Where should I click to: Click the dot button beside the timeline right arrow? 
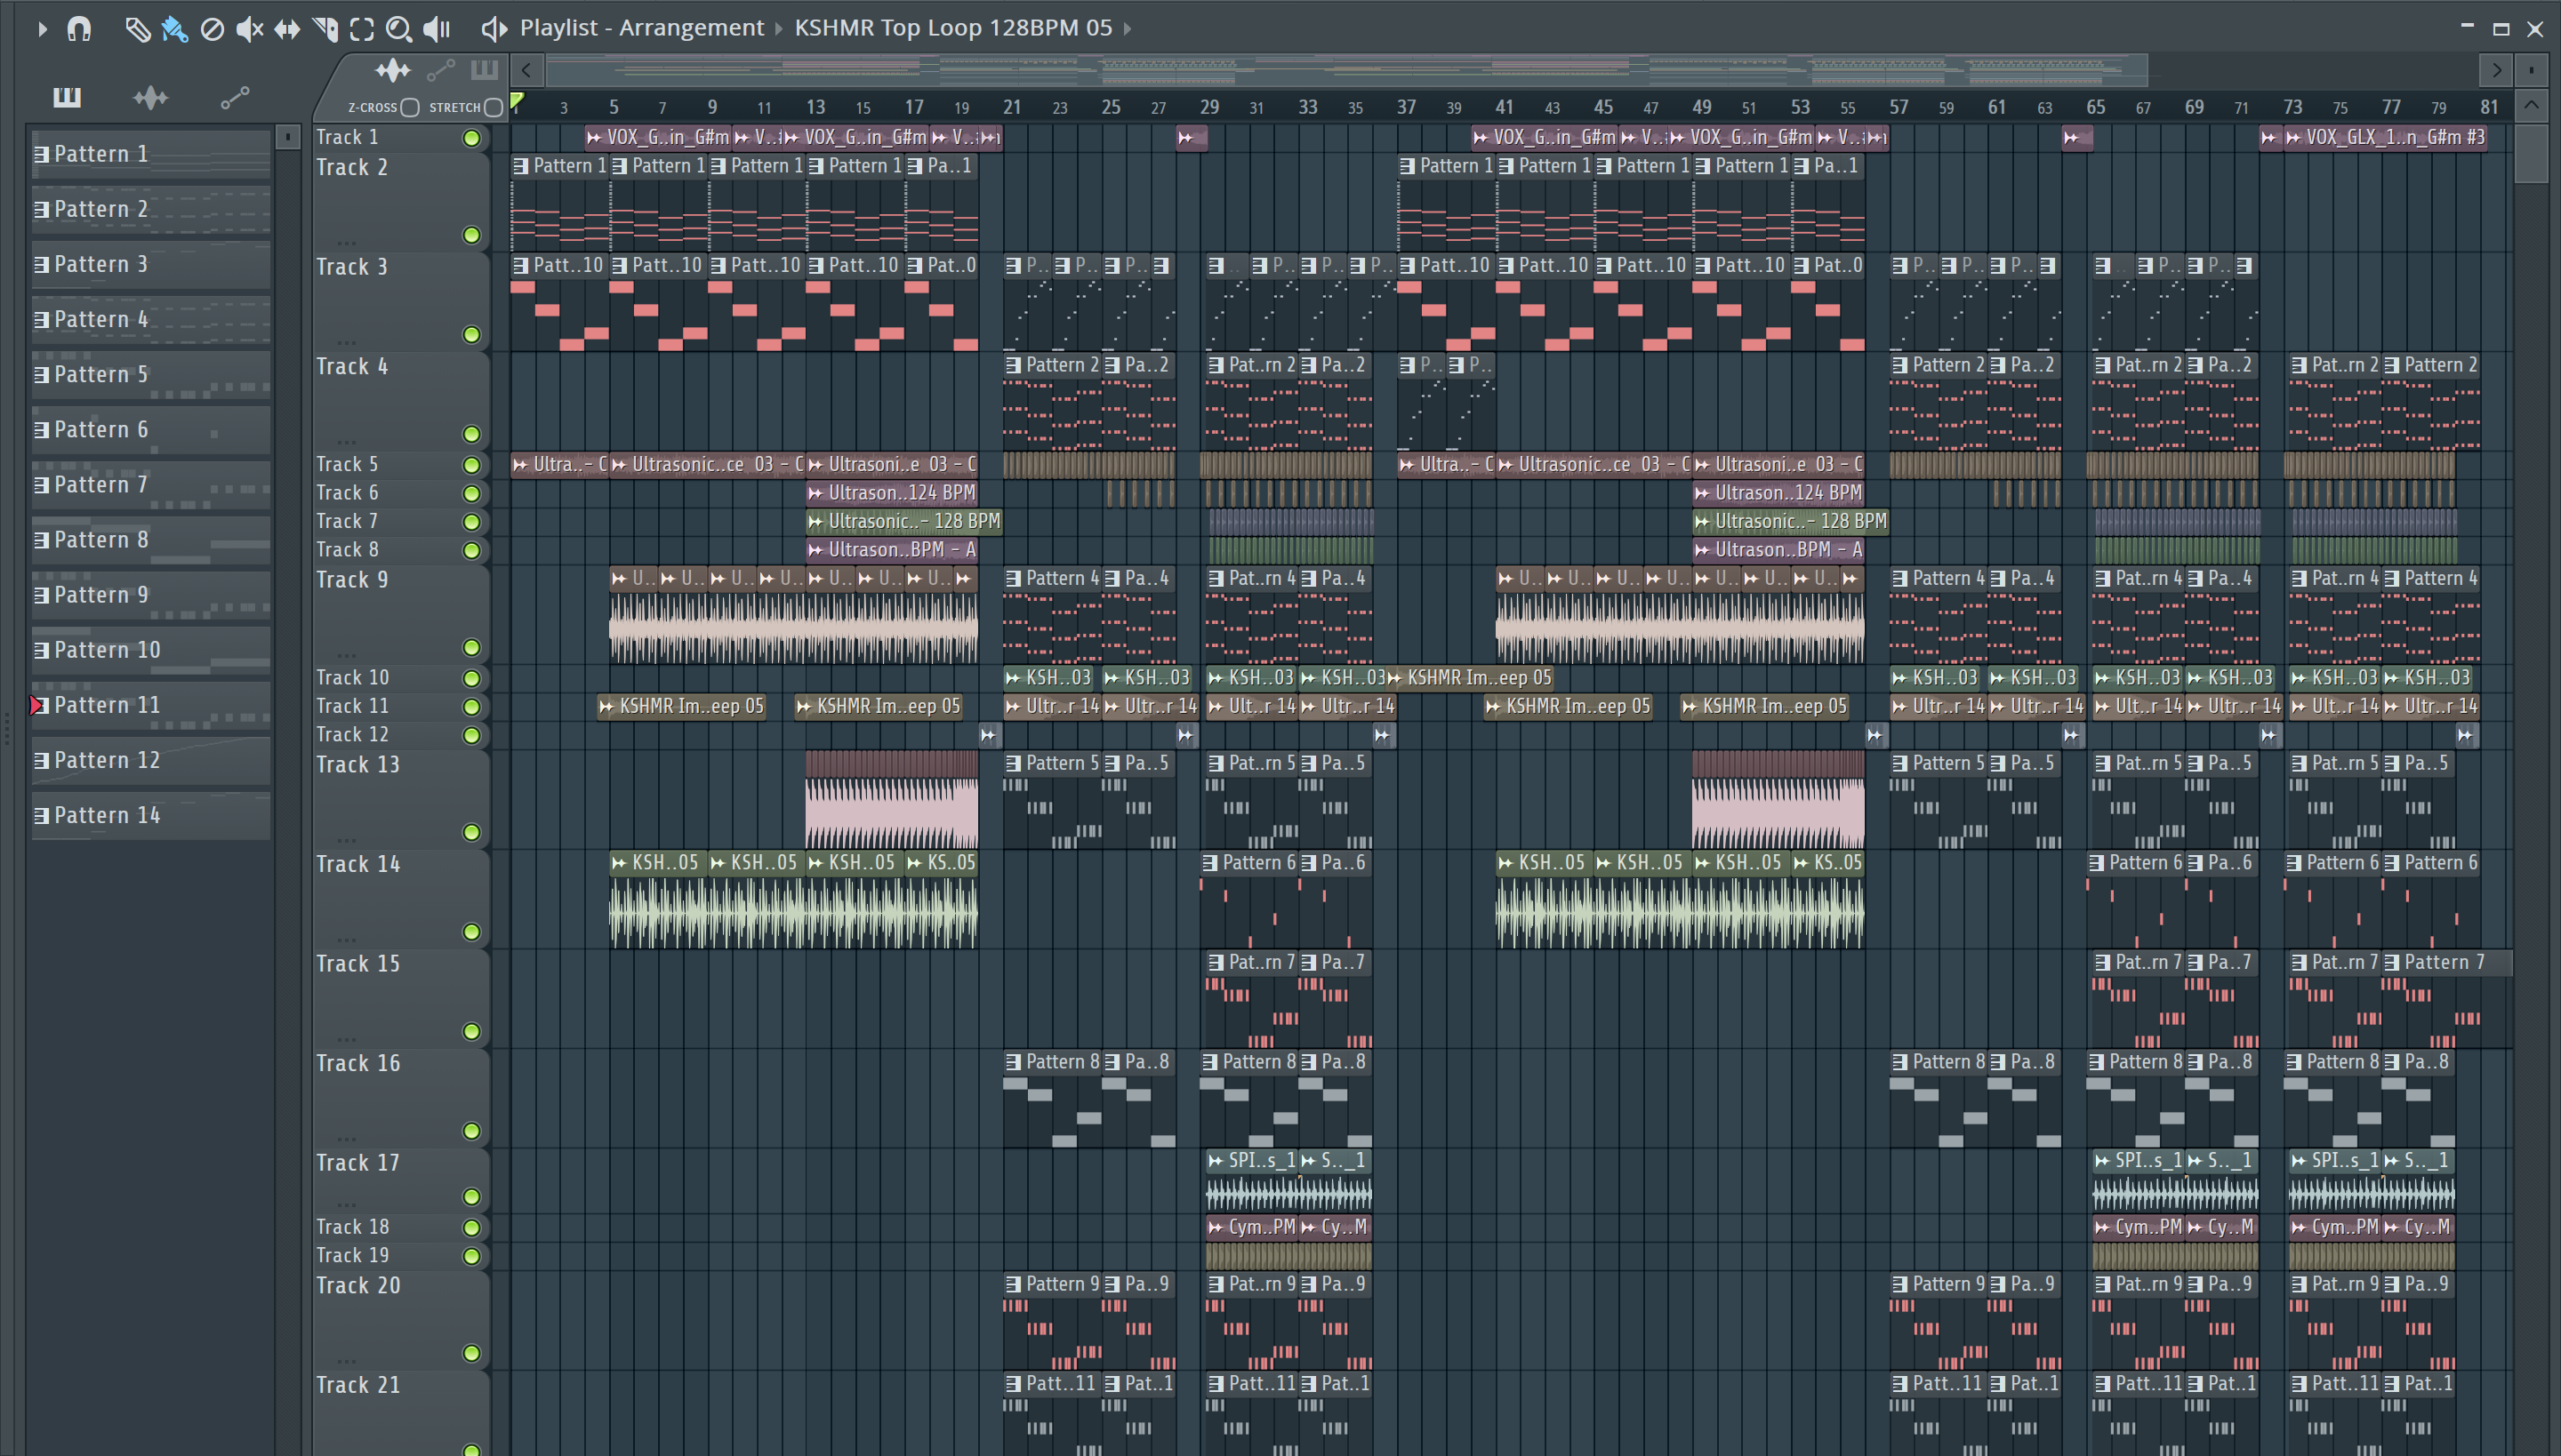coord(2531,70)
